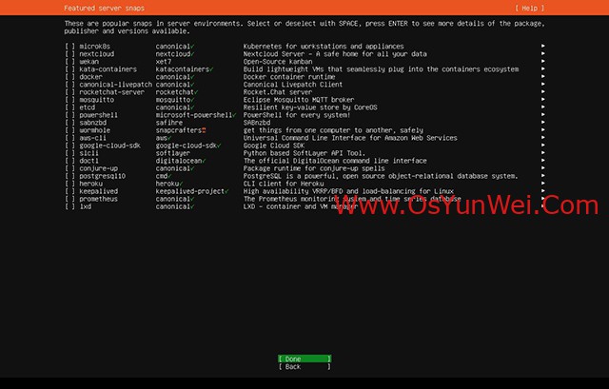This screenshot has height=389, width=609.
Task: Toggle the microk8s snap checkbox
Action: point(69,47)
